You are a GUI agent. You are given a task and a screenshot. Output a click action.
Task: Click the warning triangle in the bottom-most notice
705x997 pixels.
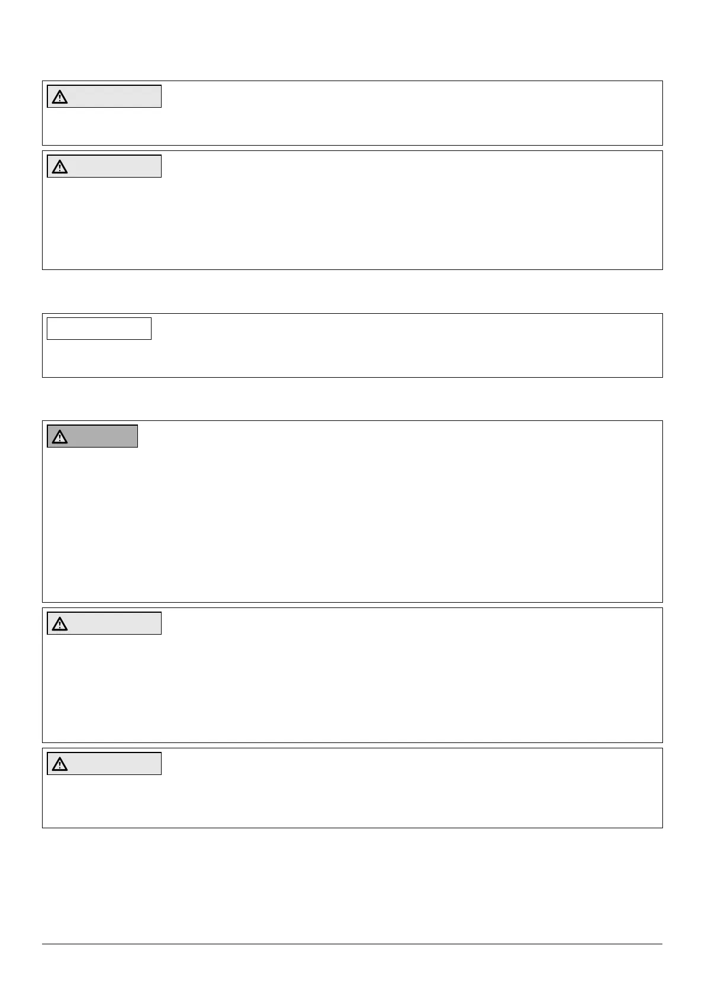tap(60, 765)
